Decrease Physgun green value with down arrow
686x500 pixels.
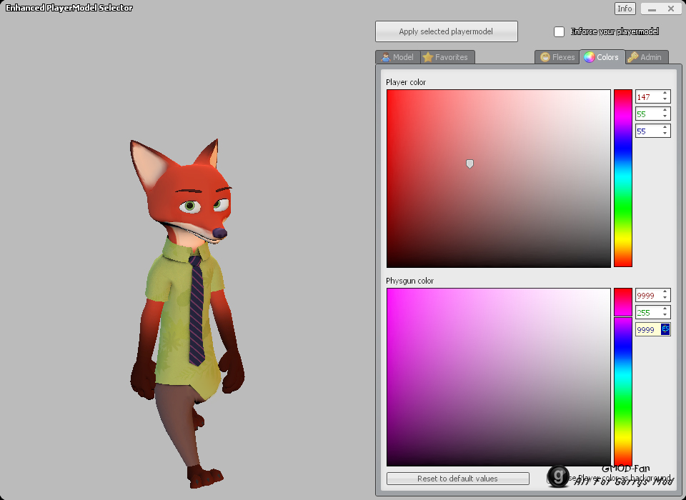click(x=665, y=315)
